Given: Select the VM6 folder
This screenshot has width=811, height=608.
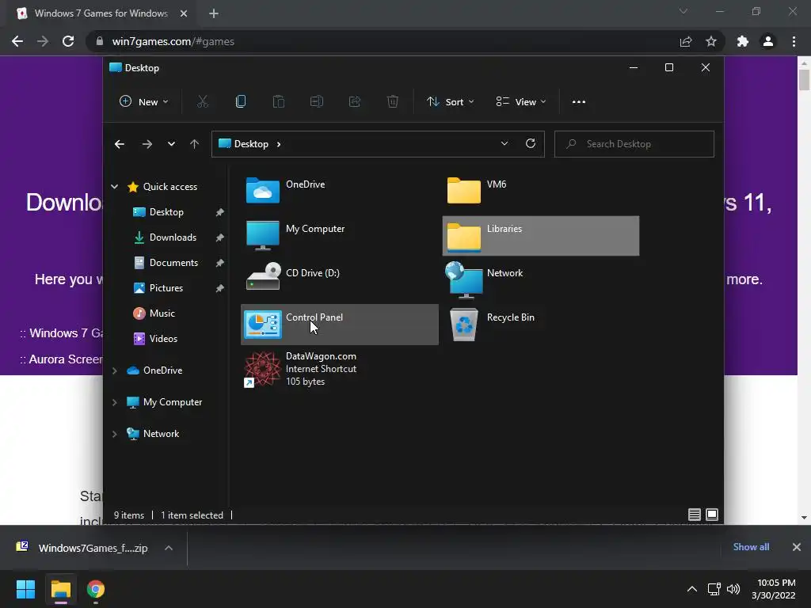Looking at the screenshot, I should (540, 190).
